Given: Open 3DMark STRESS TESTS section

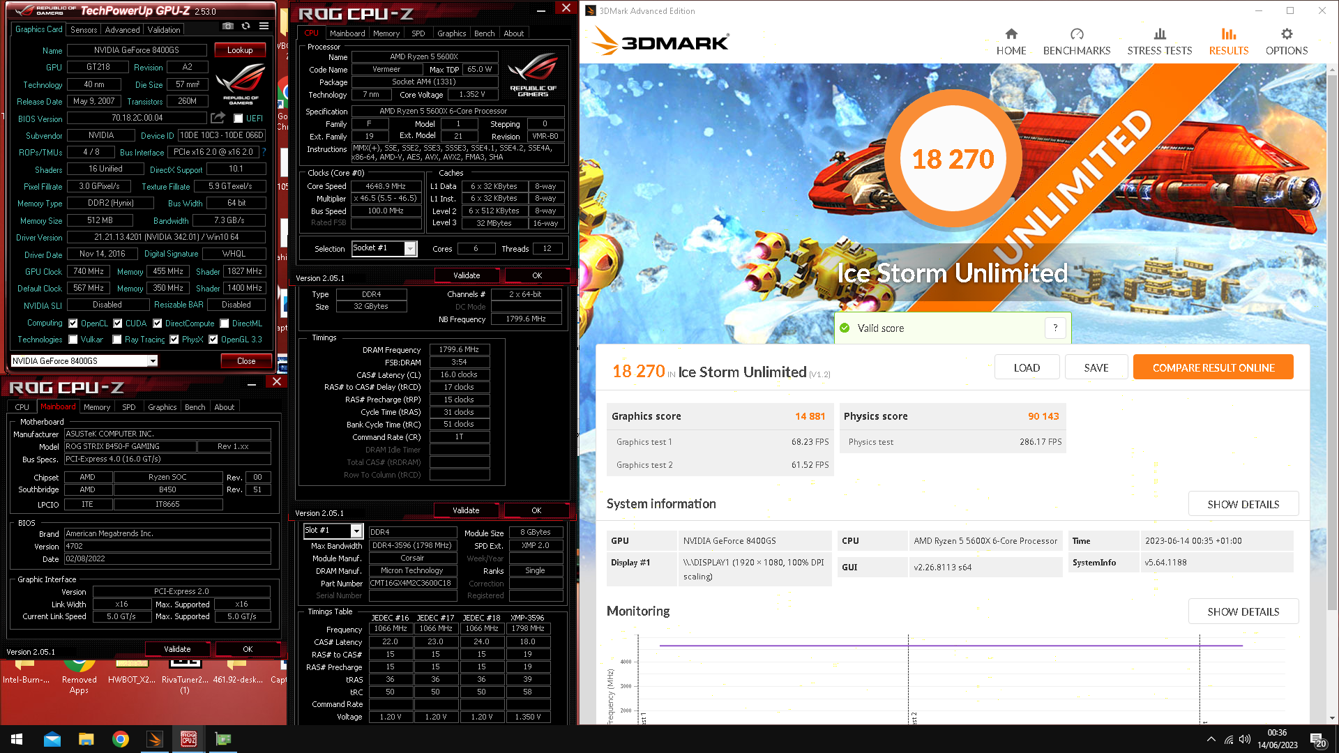Looking at the screenshot, I should pyautogui.click(x=1160, y=42).
